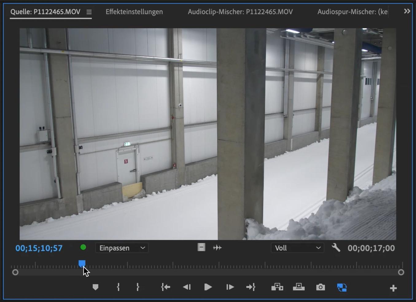Open the button editor plus icon
Image resolution: width=416 pixels, height=302 pixels.
[x=393, y=288]
